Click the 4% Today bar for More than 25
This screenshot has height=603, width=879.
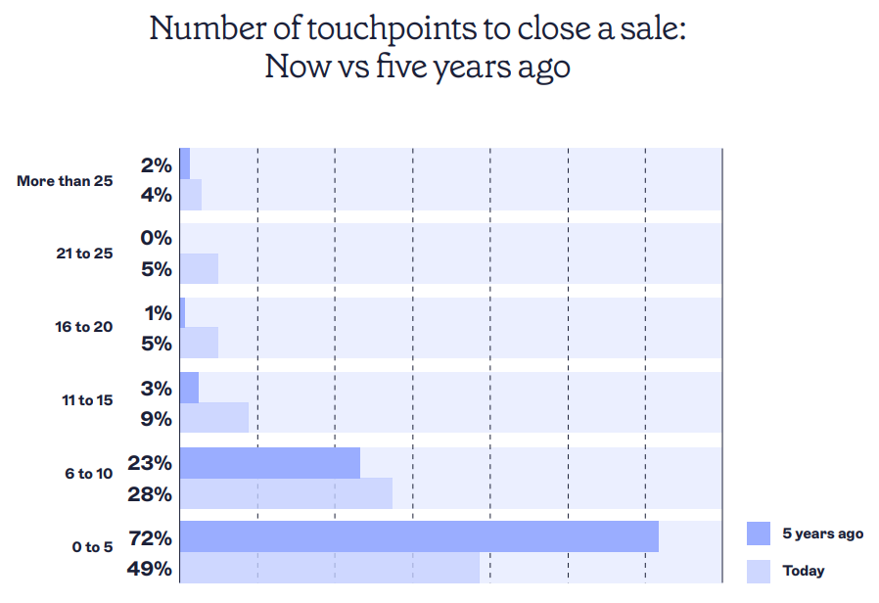tap(191, 195)
